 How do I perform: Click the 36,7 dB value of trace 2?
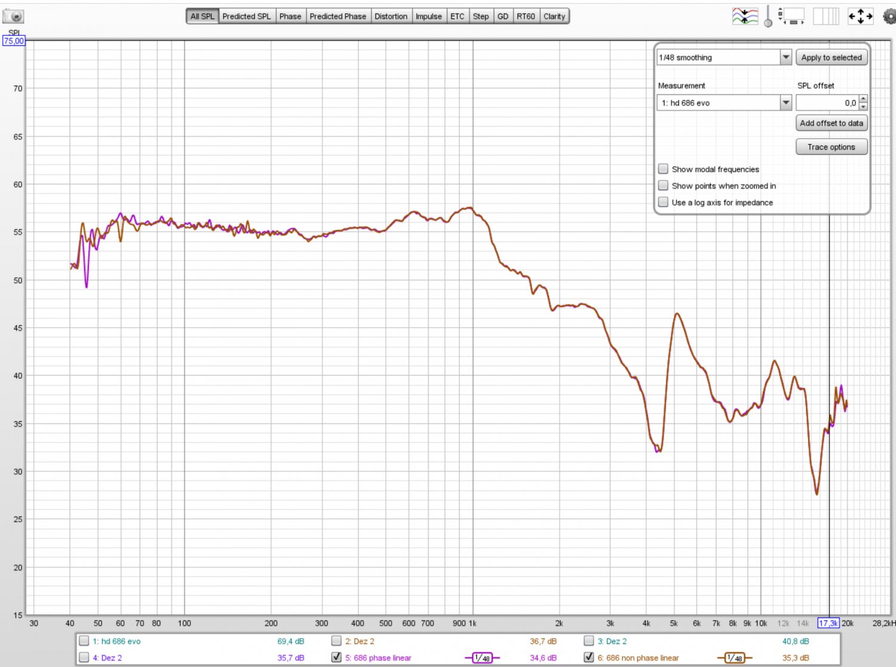click(x=543, y=641)
